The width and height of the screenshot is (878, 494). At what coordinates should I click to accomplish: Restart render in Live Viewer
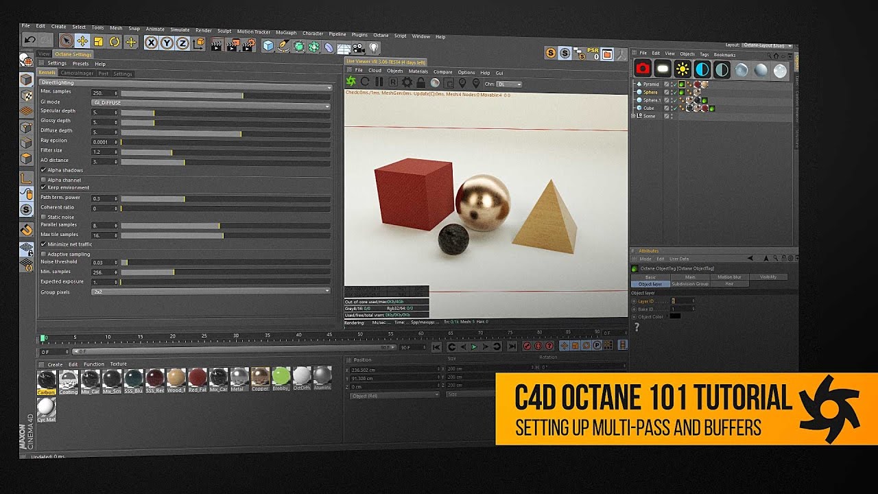[365, 82]
